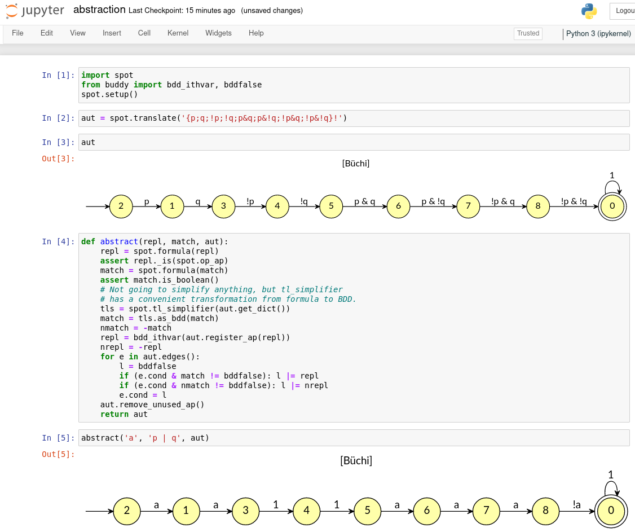The height and width of the screenshot is (532, 635).
Task: Click state 7 in the Out[3] automaton
Action: (x=468, y=206)
